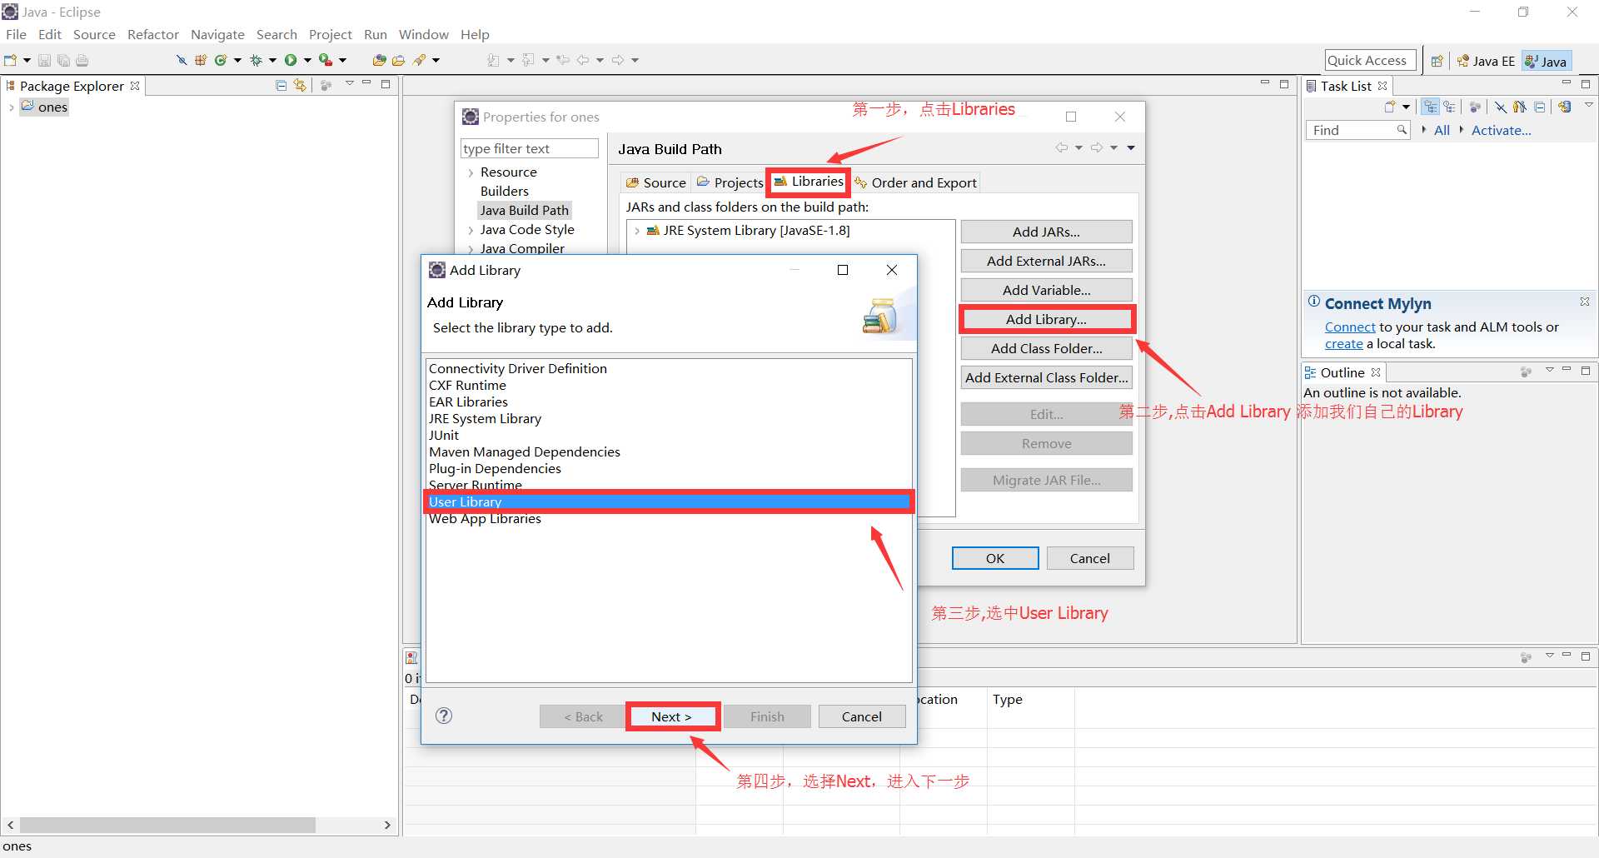The height and width of the screenshot is (858, 1599).
Task: Open the Run button dropdown arrow
Action: click(307, 60)
